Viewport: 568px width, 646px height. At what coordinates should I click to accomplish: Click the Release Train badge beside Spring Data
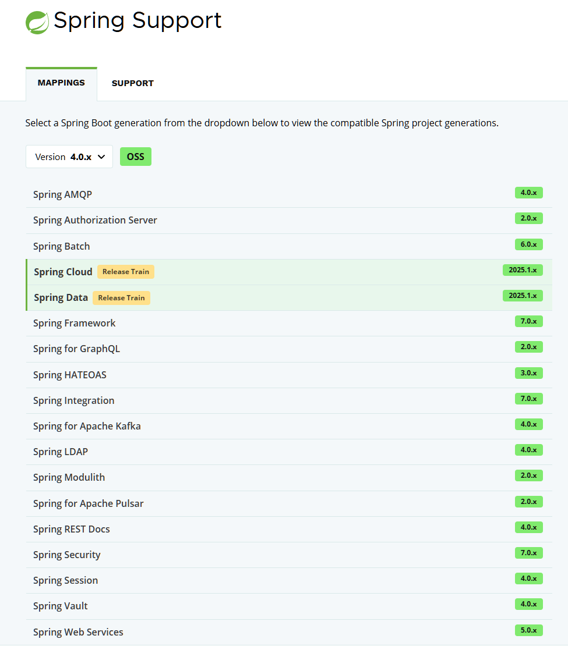click(x=121, y=298)
